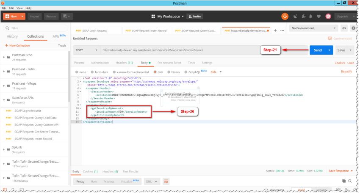The height and width of the screenshot is (194, 360).
Task: Open manage environments gear icon
Action: click(x=353, y=28)
